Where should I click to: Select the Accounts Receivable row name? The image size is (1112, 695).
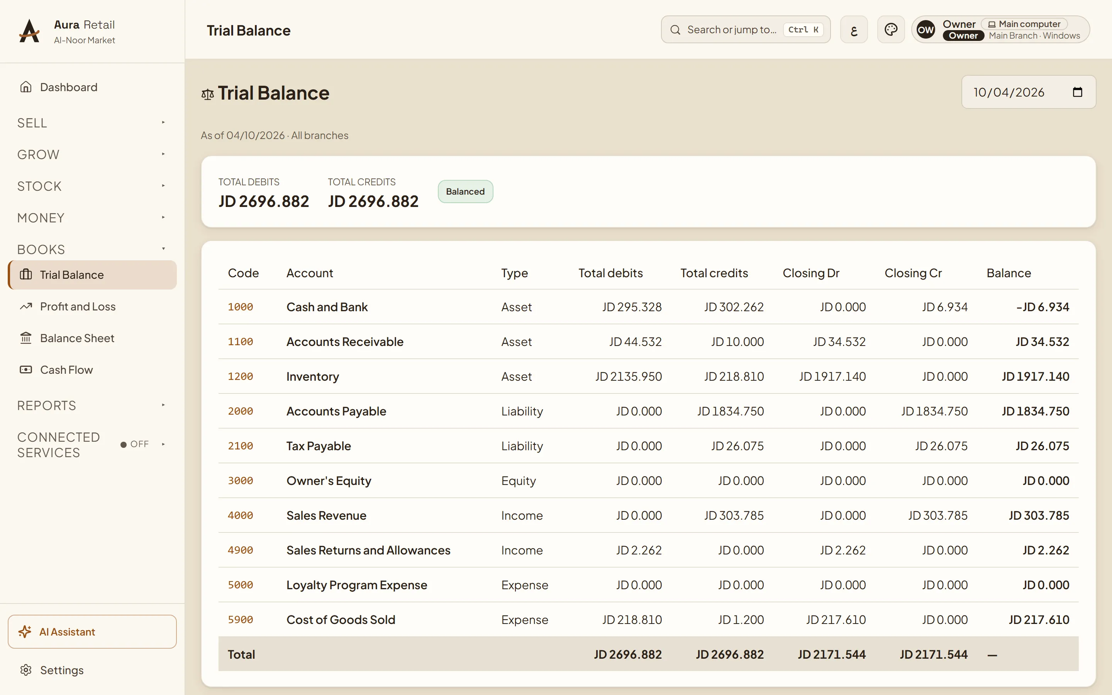point(345,342)
